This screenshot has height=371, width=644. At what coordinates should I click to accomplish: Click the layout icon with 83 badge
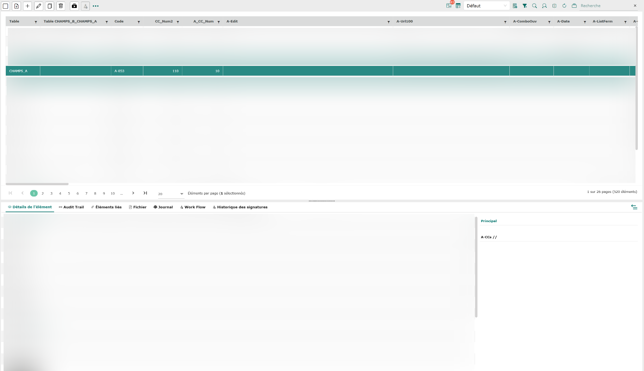(x=449, y=6)
